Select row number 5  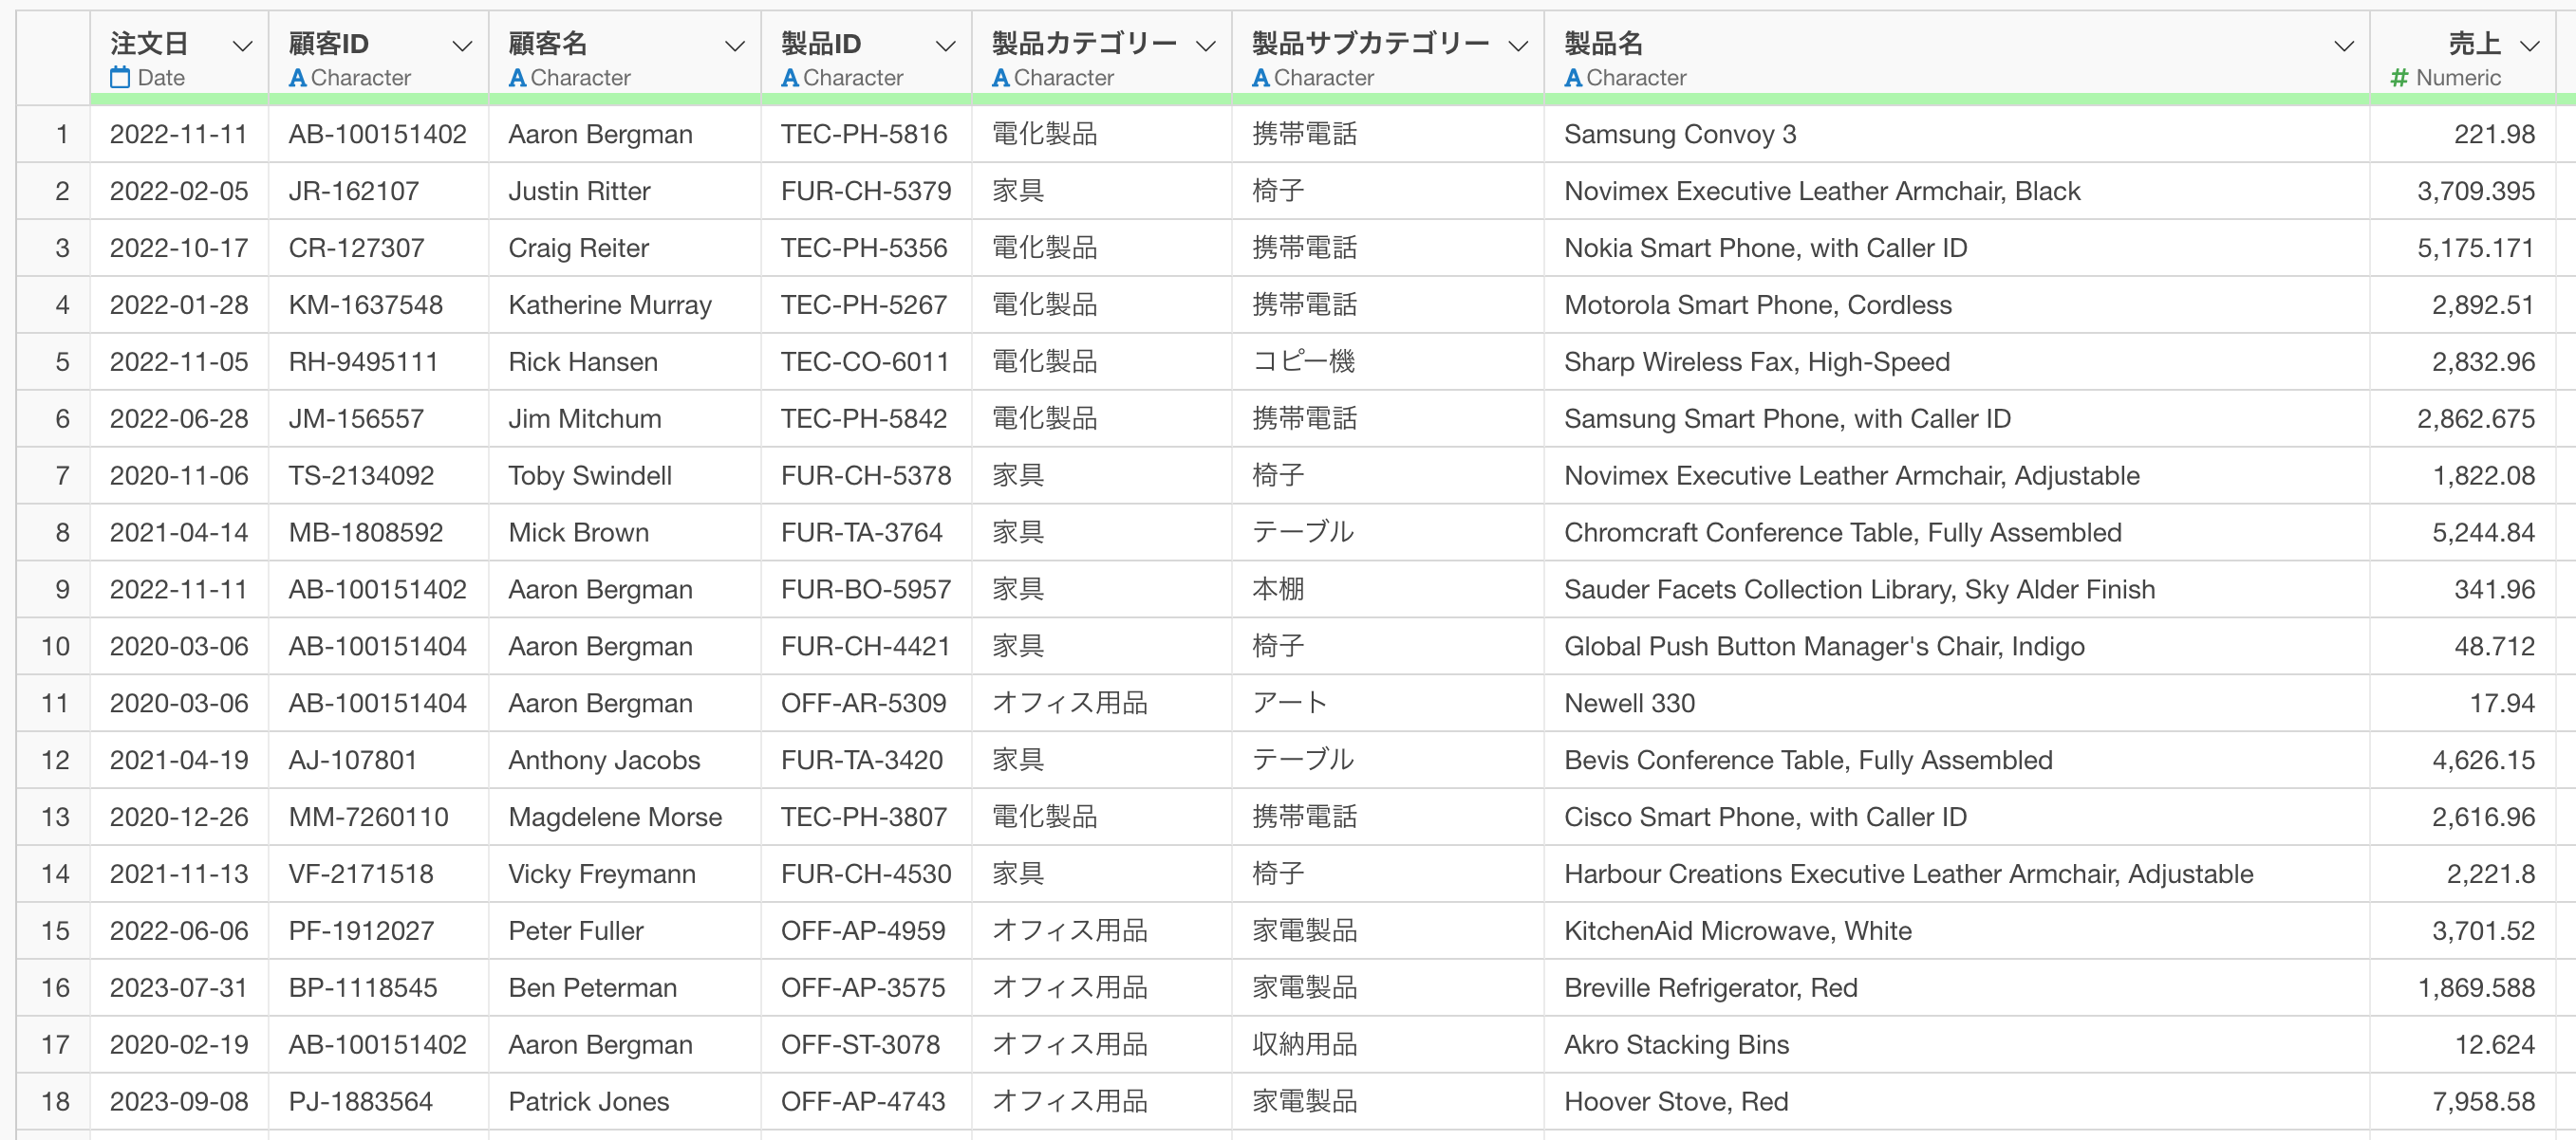click(62, 361)
